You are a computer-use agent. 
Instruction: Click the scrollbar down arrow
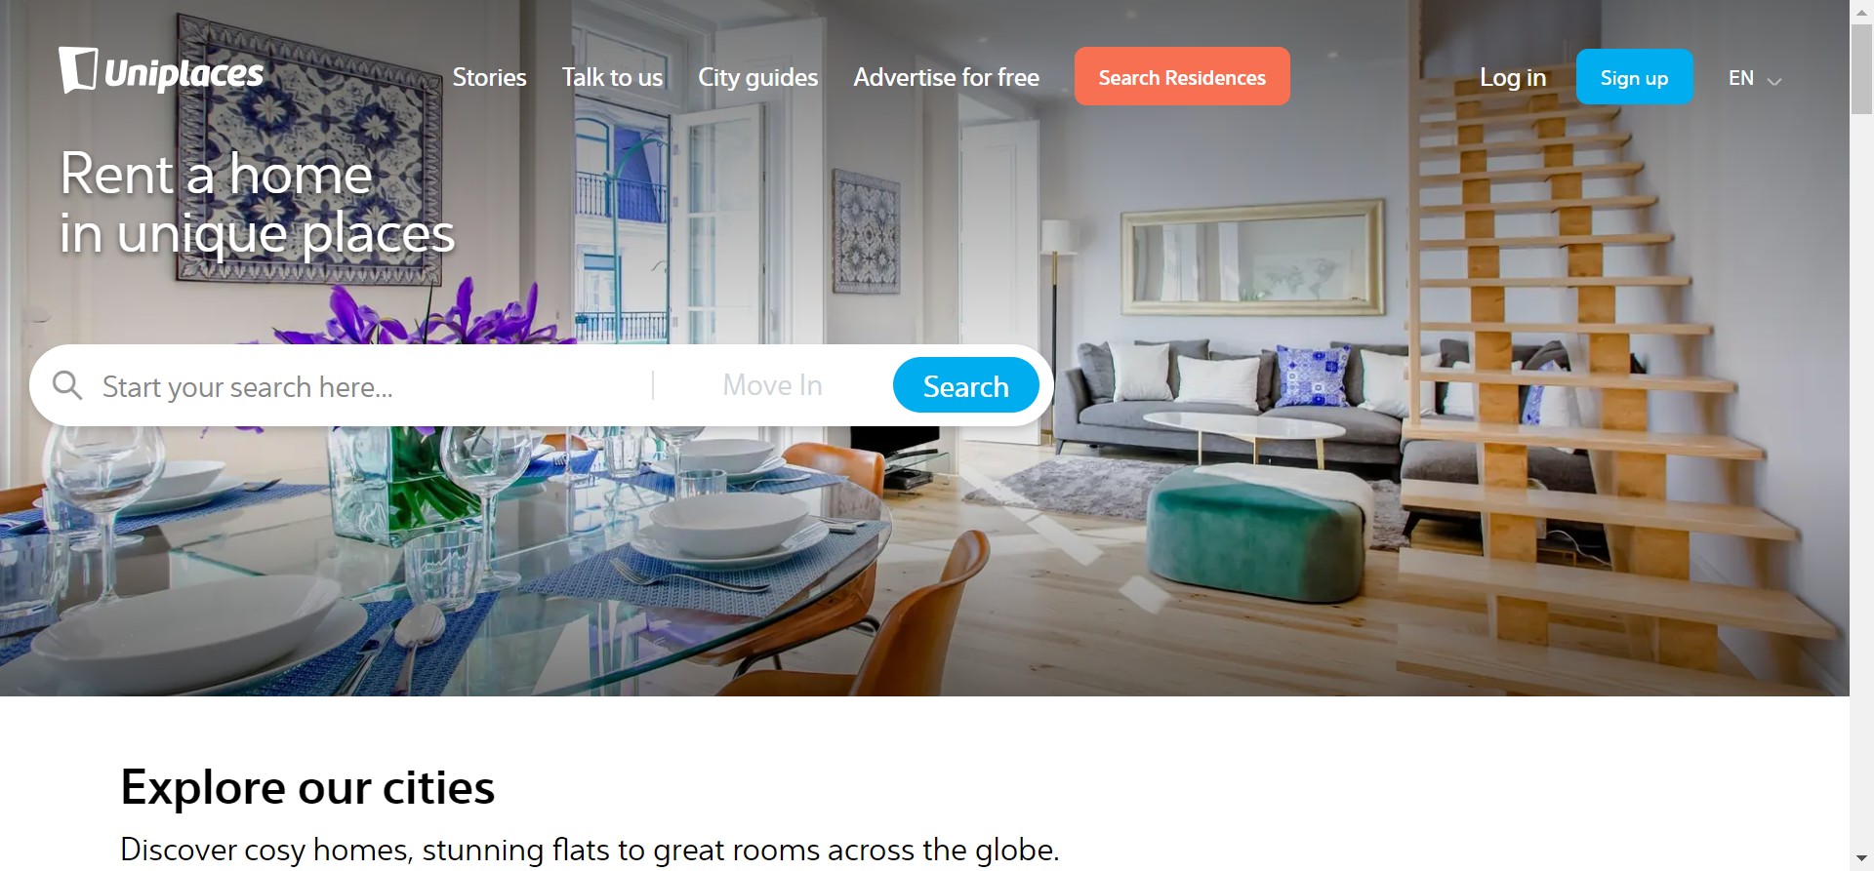(x=1861, y=859)
